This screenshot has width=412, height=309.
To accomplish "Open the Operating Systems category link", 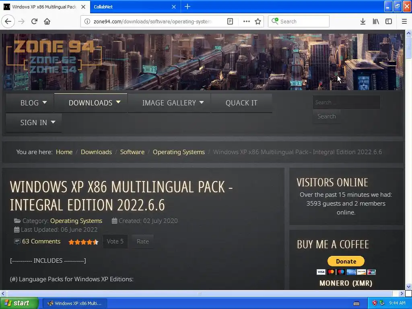I will pos(76,221).
